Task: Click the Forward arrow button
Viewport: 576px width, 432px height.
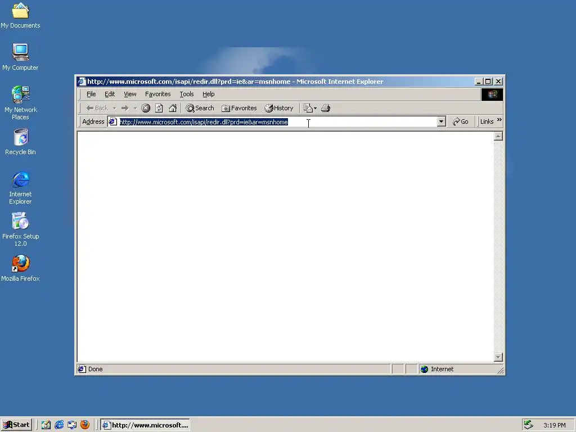Action: click(x=125, y=108)
